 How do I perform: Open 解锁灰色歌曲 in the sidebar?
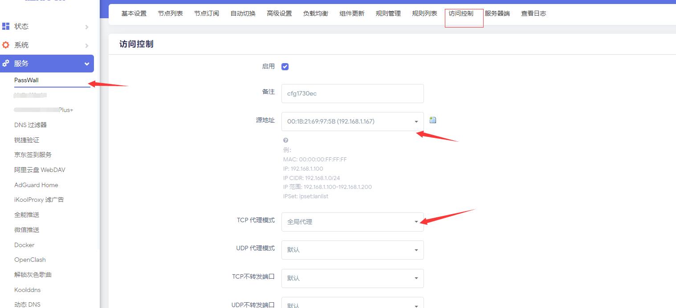click(x=33, y=275)
